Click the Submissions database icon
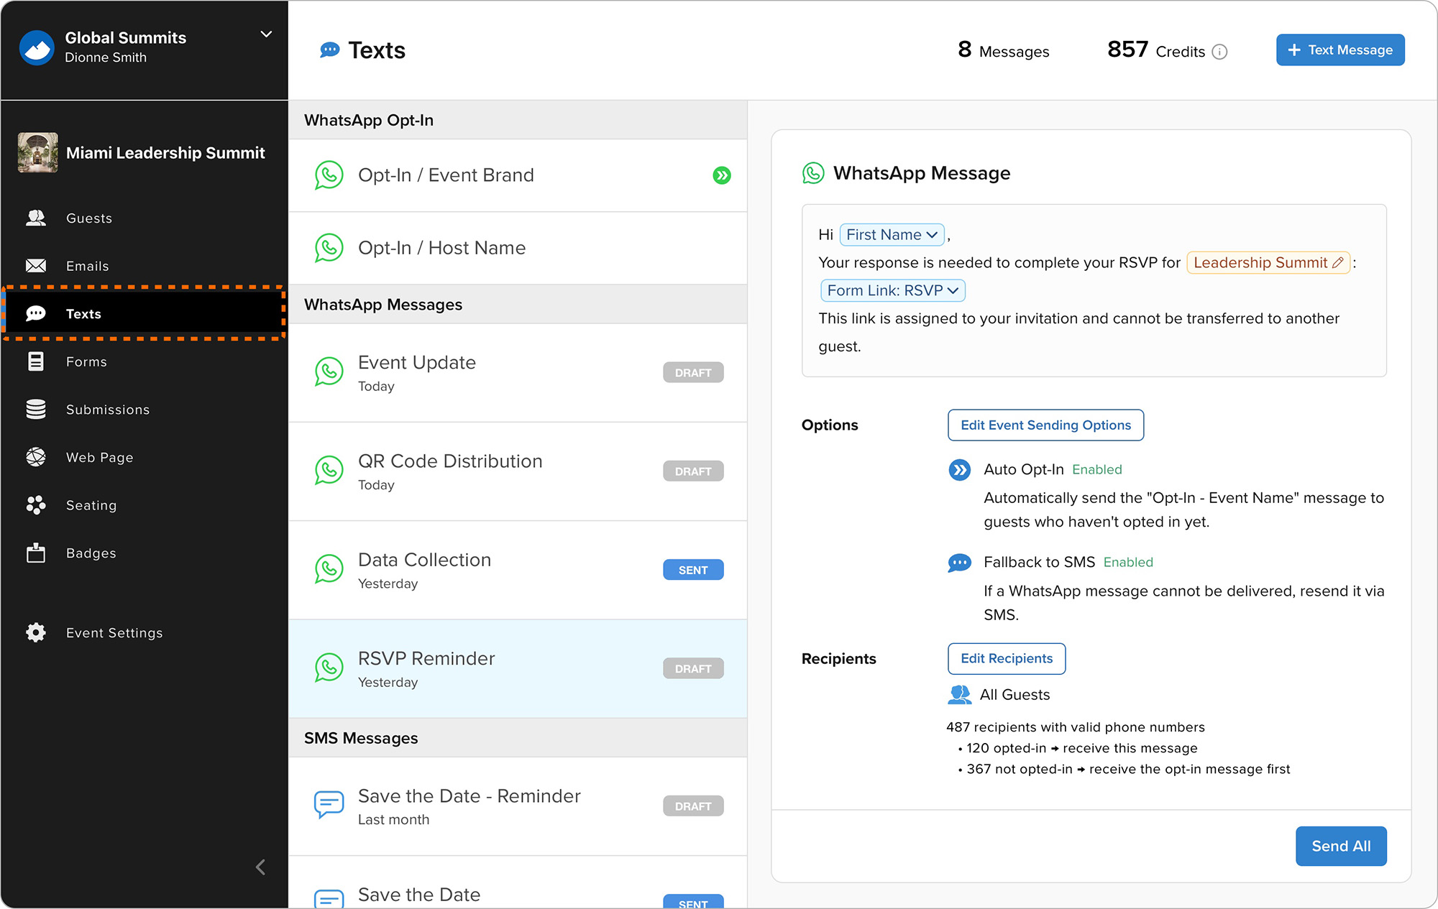 coord(36,409)
